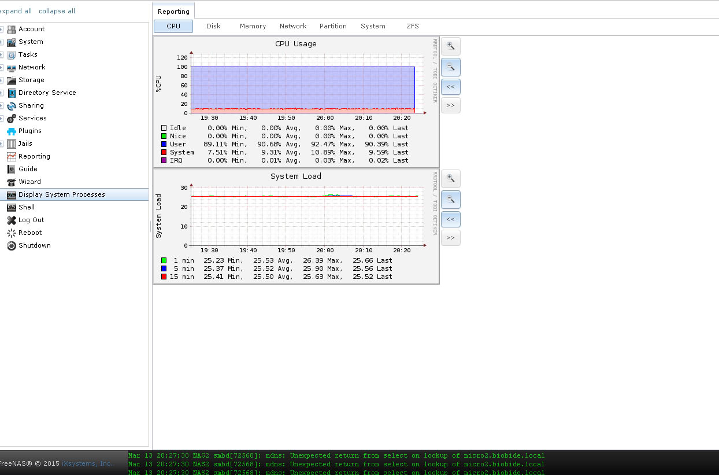
Task: Click the Tasks clock icon
Action: [12, 54]
